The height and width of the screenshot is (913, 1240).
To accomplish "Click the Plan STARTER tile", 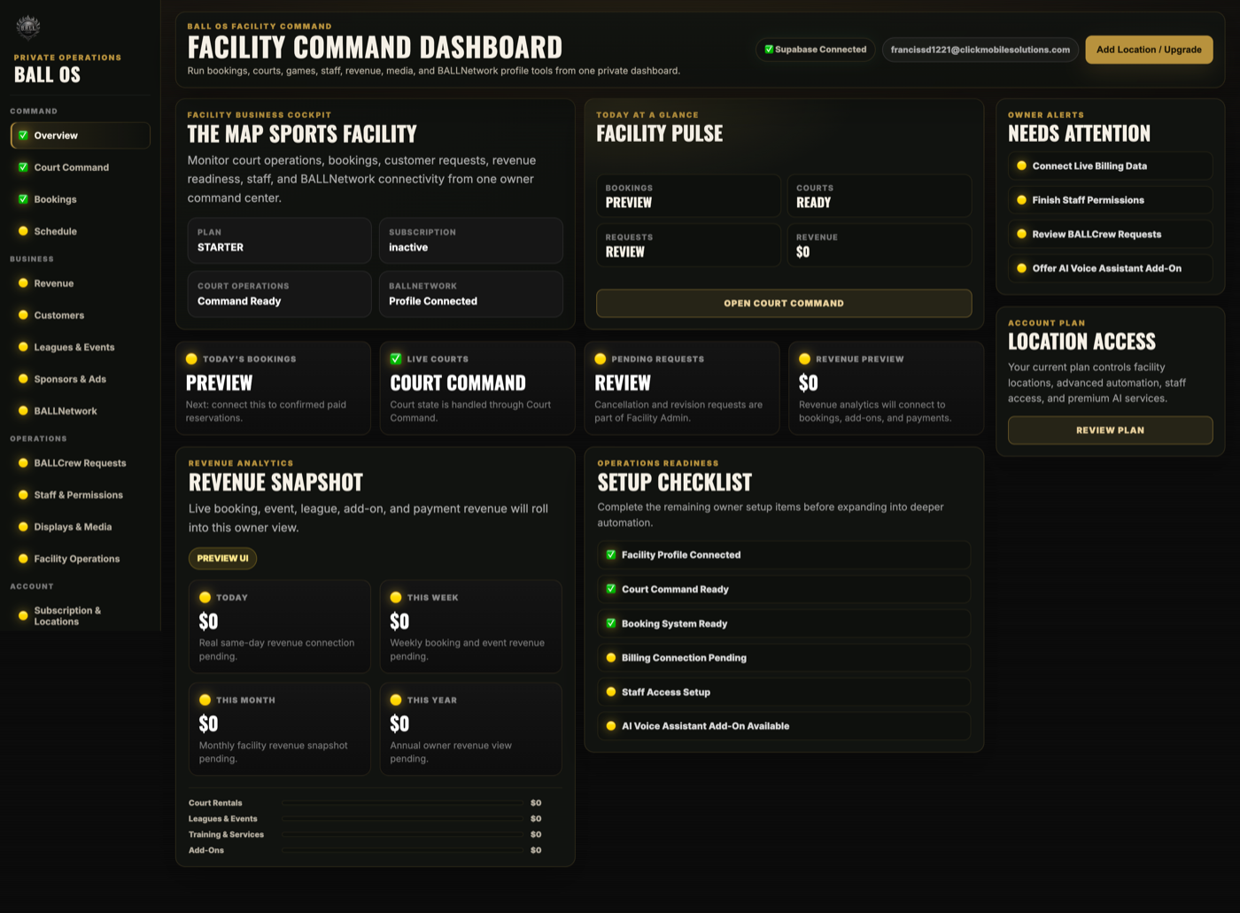I will 279,241.
